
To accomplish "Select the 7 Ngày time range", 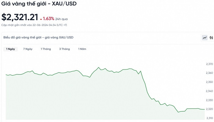I will [x=28, y=49].
